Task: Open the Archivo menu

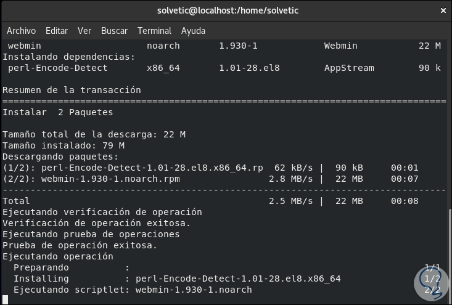Action: [21, 31]
